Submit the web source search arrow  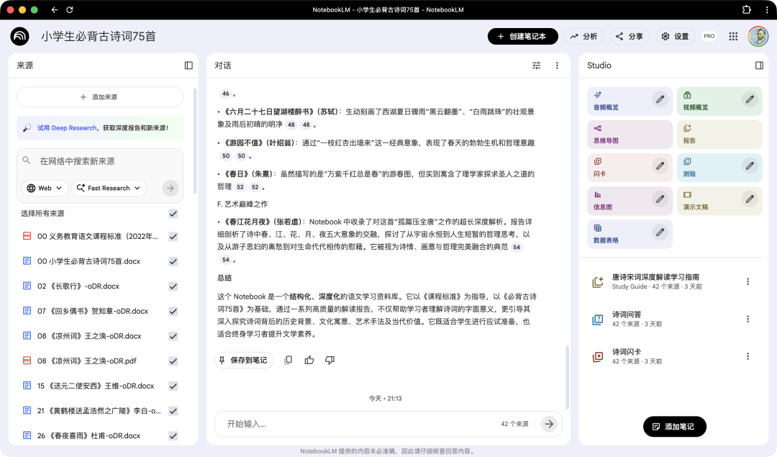(170, 189)
